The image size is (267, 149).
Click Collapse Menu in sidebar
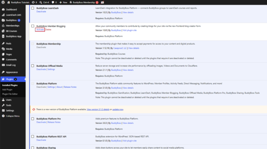click(13, 116)
